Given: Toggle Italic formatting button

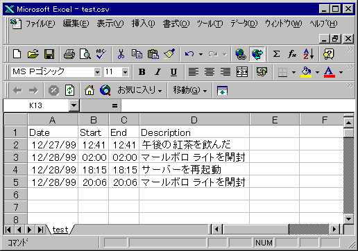Looking at the screenshot, I should coord(158,72).
